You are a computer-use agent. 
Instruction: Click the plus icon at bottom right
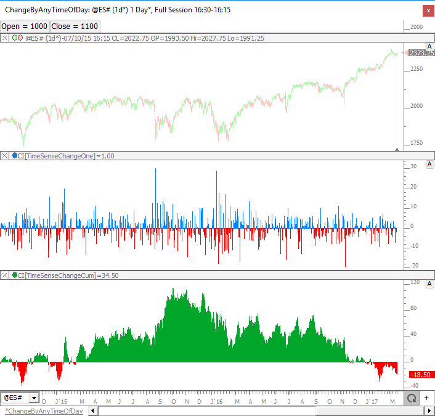(426, 398)
